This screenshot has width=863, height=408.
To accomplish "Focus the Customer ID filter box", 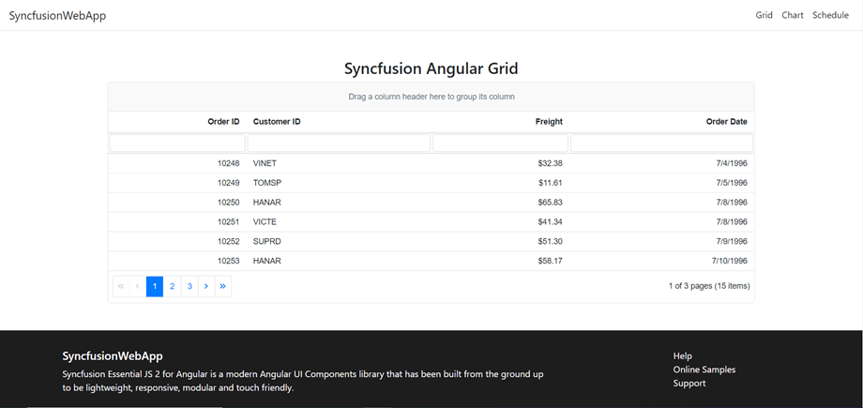I will click(339, 144).
